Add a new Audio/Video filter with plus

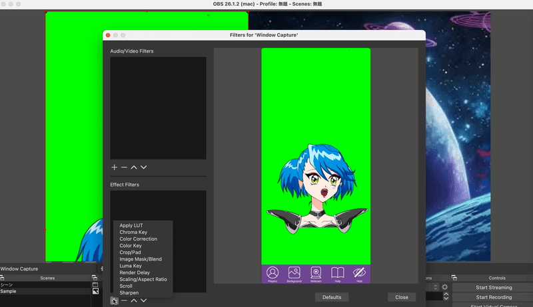114,167
